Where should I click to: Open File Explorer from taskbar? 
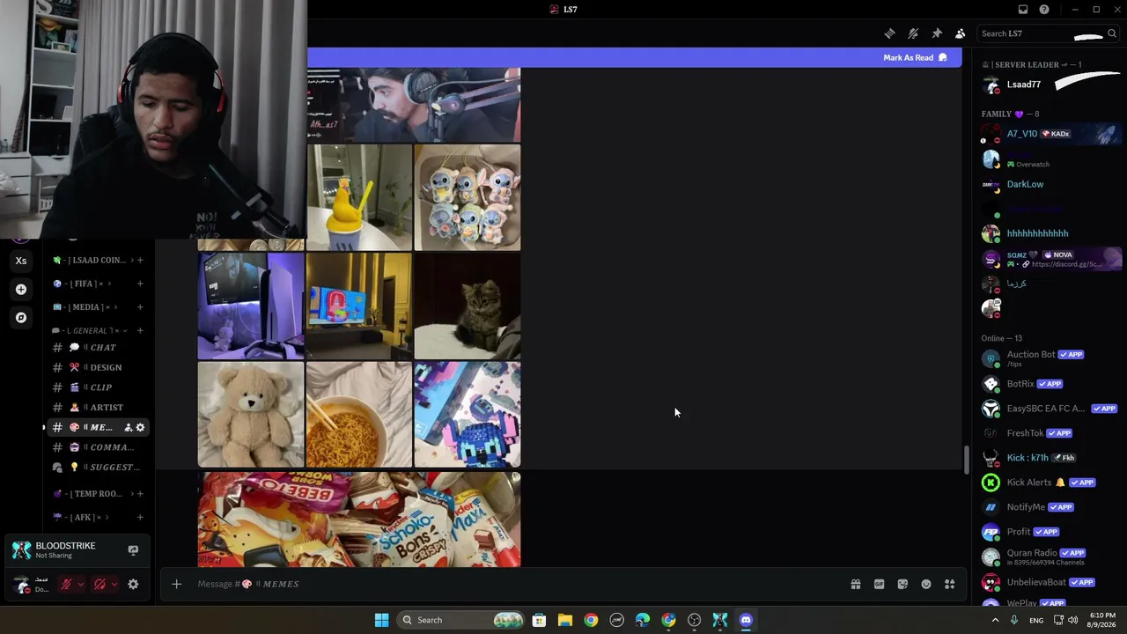(x=565, y=620)
